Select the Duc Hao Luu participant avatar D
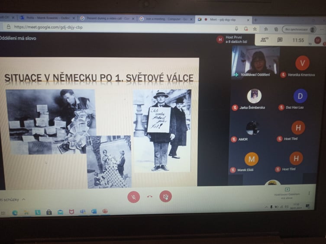326x244 pixels. 300,96
